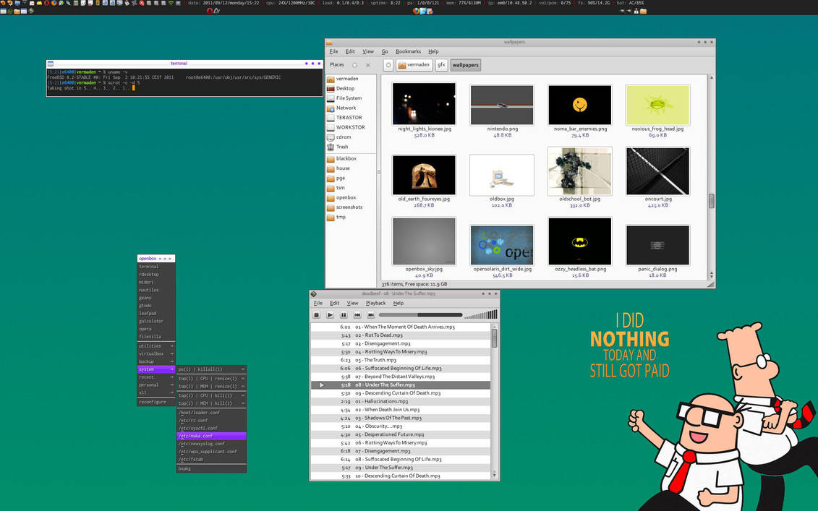Skip to previous track in DeaDBeeF

[x=357, y=315]
